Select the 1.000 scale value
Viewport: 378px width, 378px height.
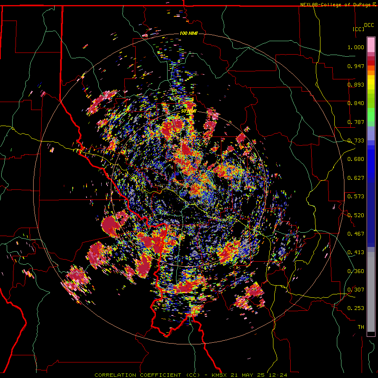point(356,47)
